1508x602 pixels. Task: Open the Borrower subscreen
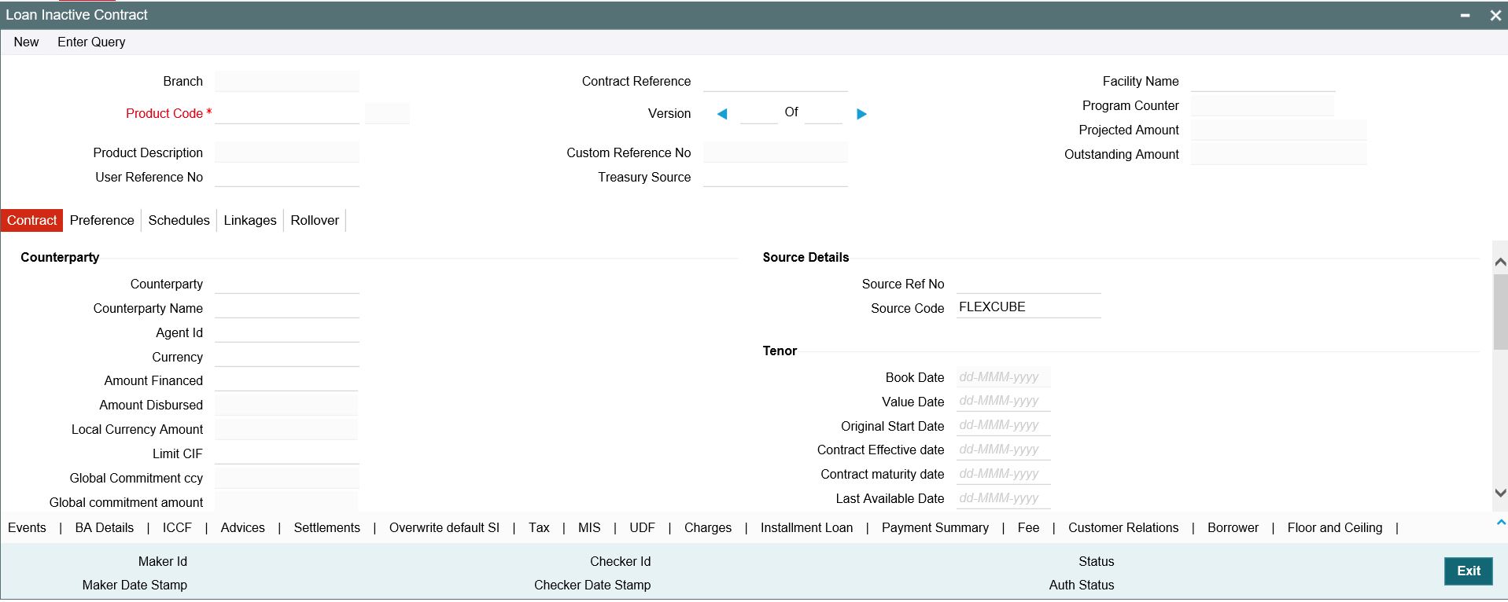coord(1233,528)
